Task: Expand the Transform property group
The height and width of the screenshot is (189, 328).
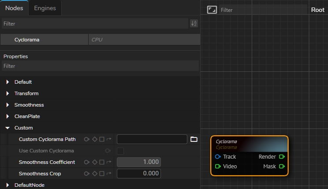Action: [x=7, y=93]
